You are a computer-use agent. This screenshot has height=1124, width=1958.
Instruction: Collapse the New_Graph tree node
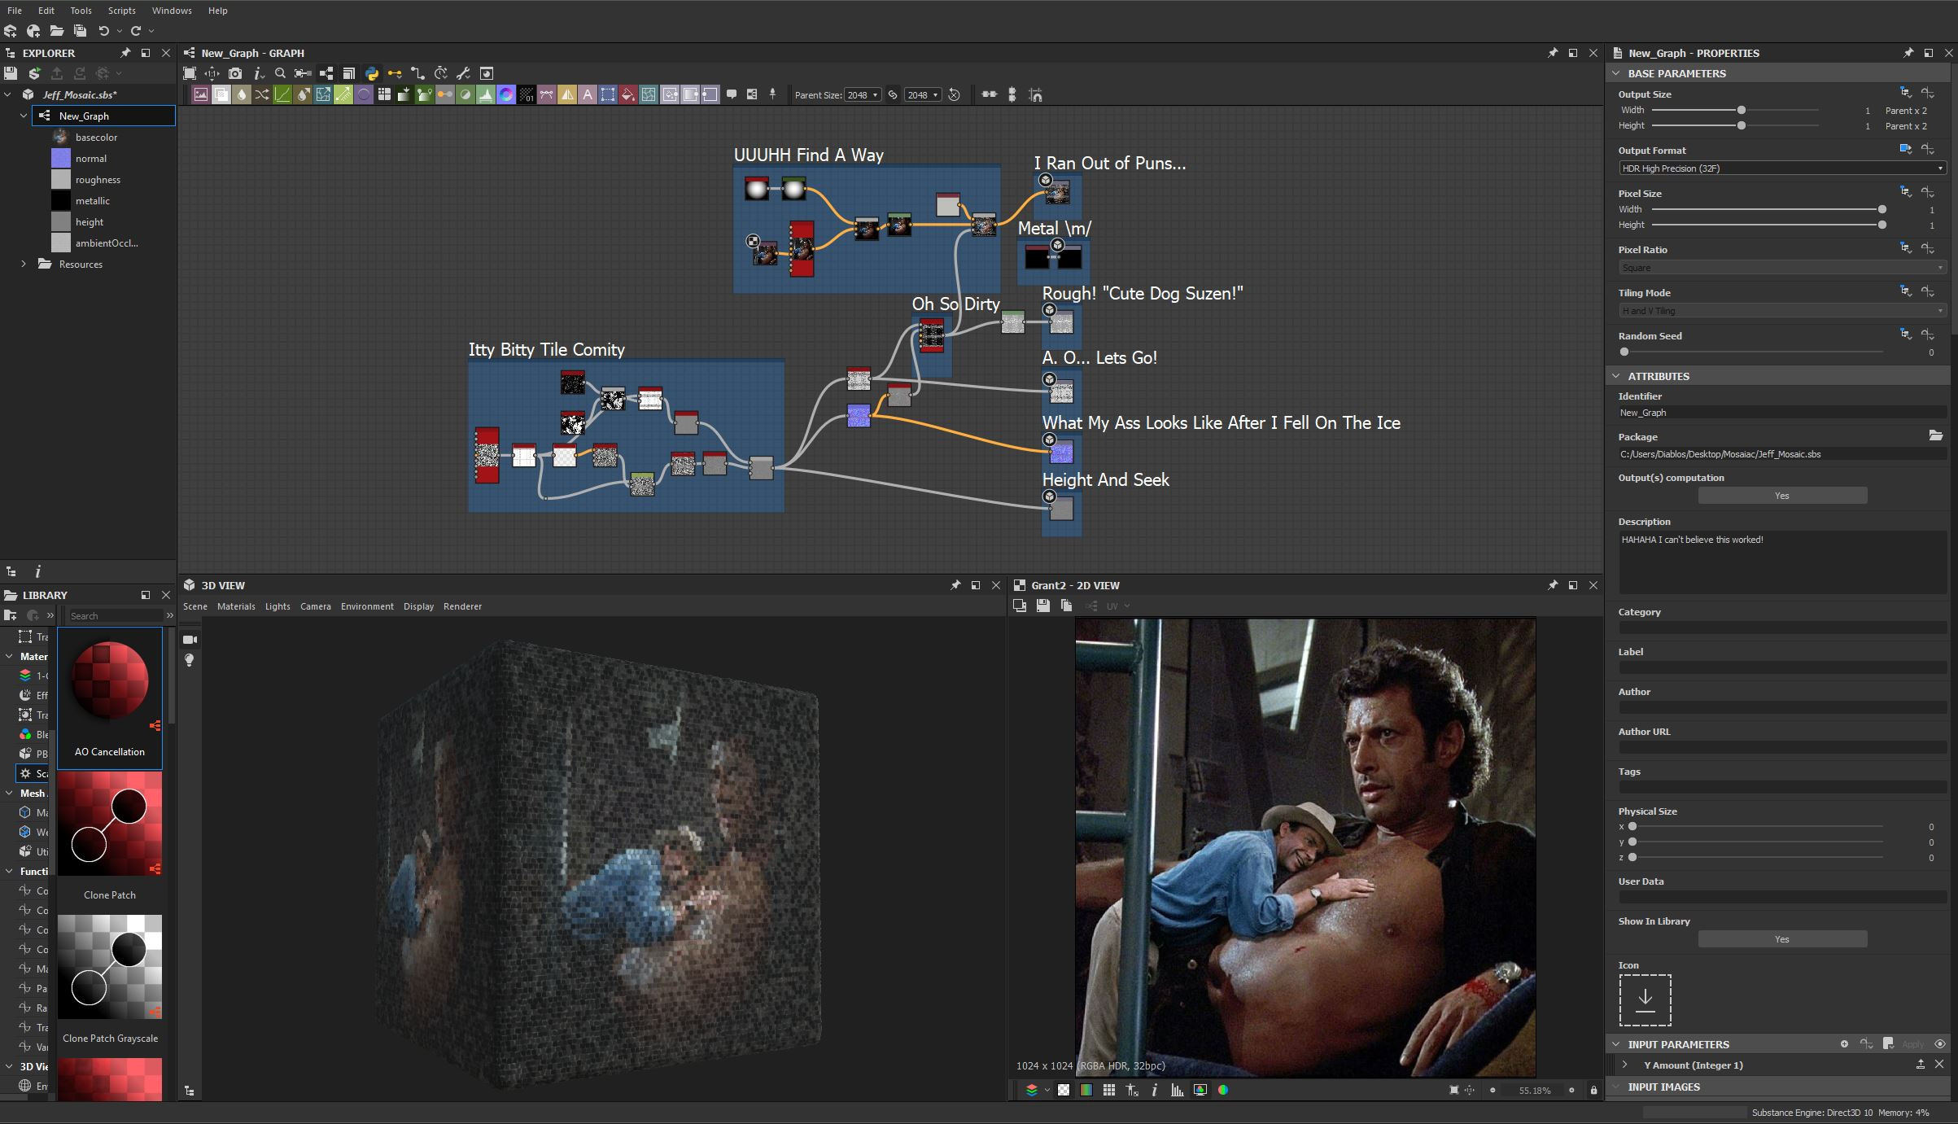(24, 116)
